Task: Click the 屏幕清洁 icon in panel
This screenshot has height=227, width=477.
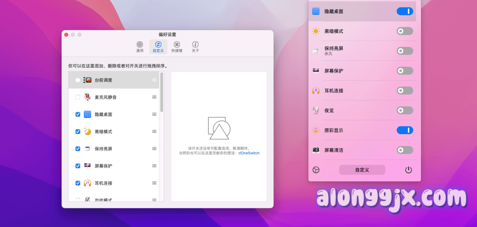Action: (316, 150)
